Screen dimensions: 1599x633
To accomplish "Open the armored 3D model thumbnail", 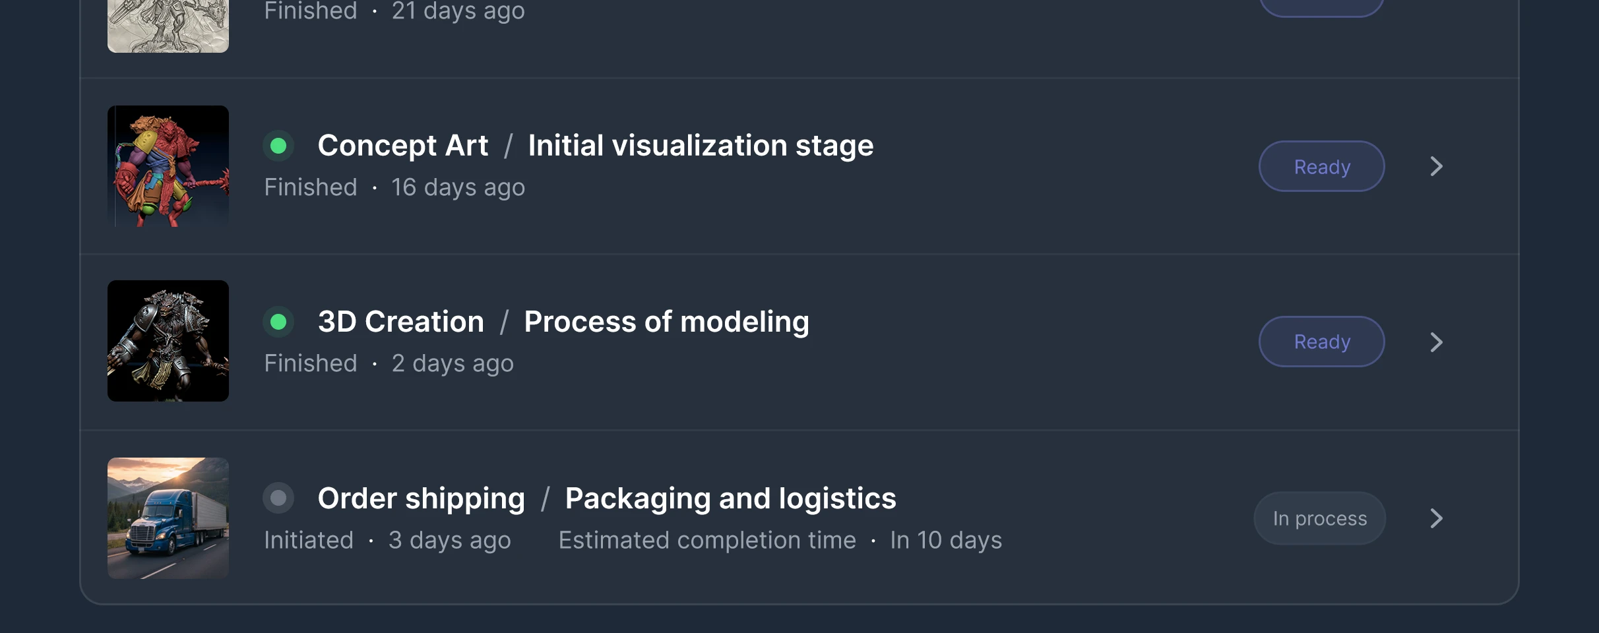I will point(168,341).
